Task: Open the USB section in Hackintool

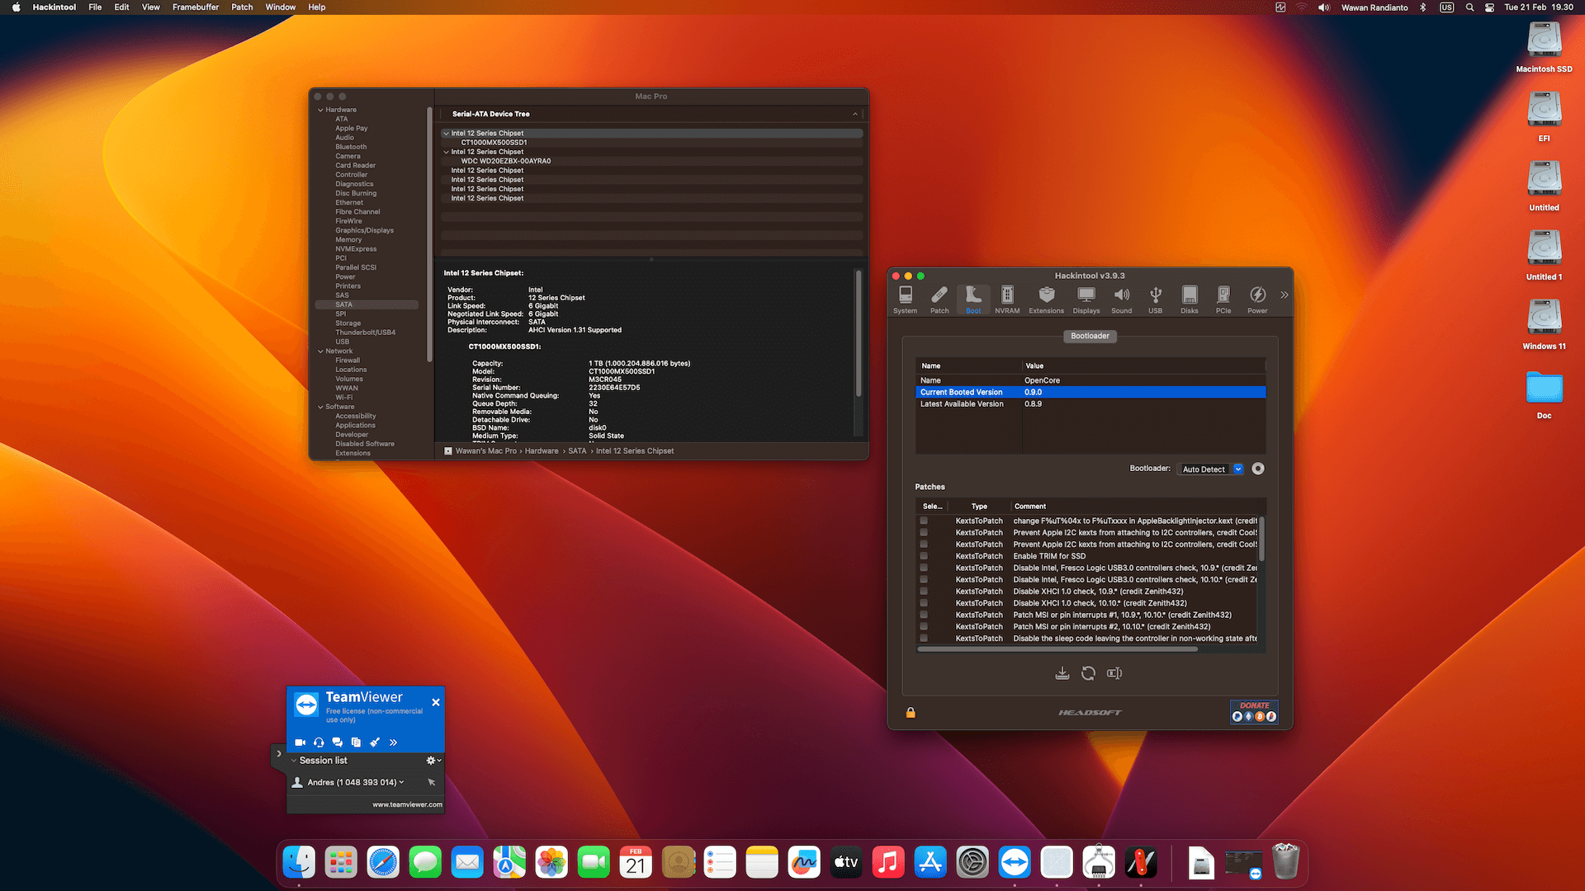Action: point(1155,299)
